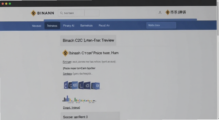This screenshot has height=120, width=219.
Task: Click the 'Binacn C2C' title box
Action: click(x=88, y=40)
